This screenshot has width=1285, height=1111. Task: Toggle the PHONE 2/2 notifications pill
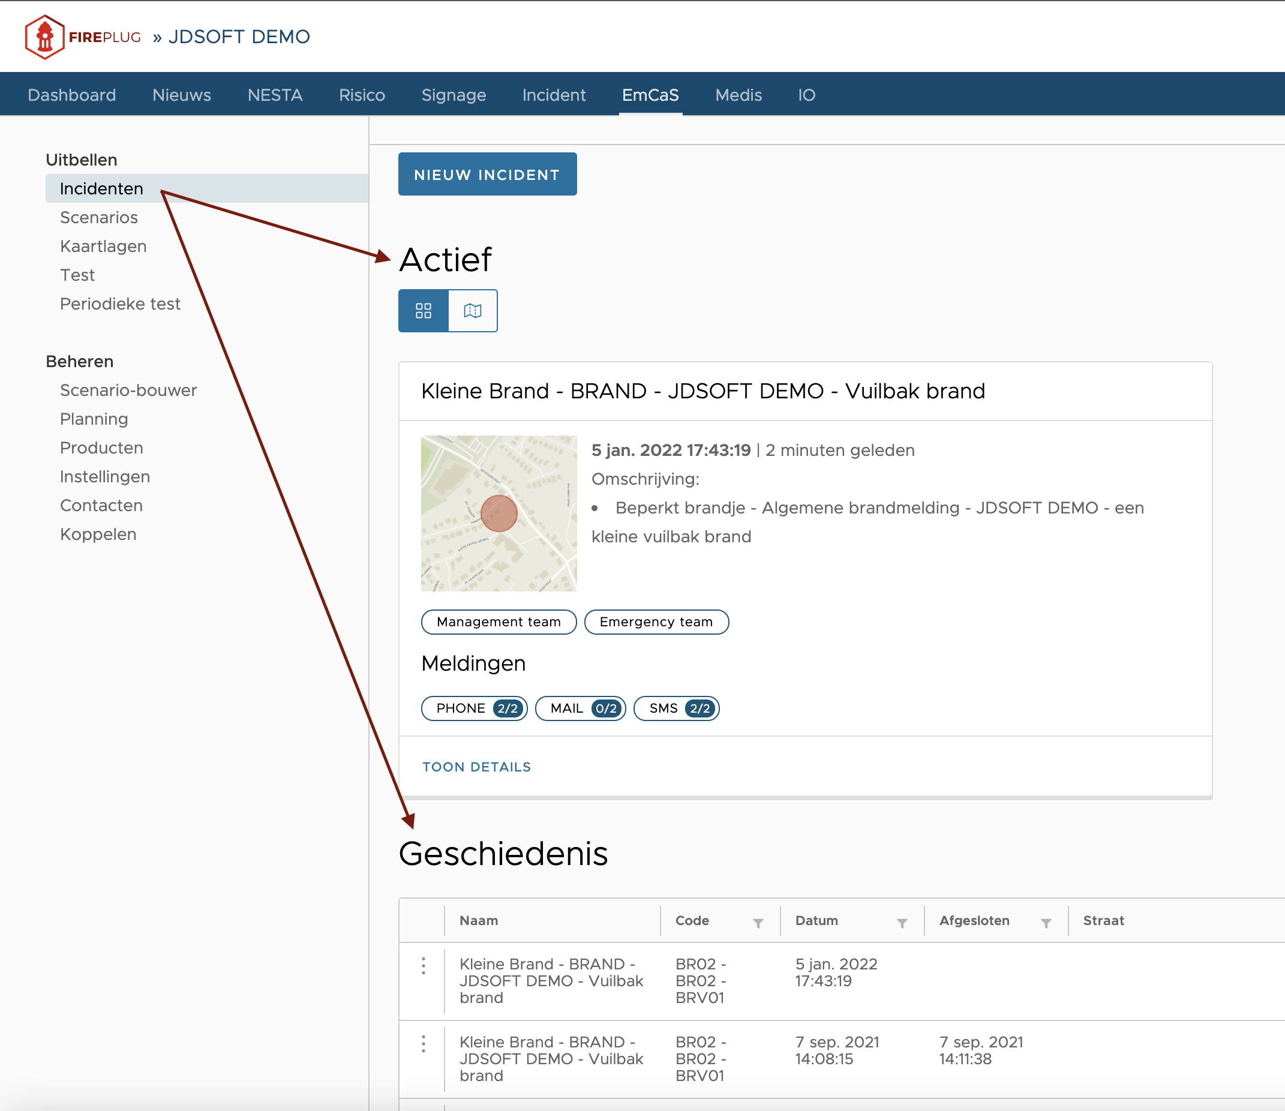coord(475,708)
